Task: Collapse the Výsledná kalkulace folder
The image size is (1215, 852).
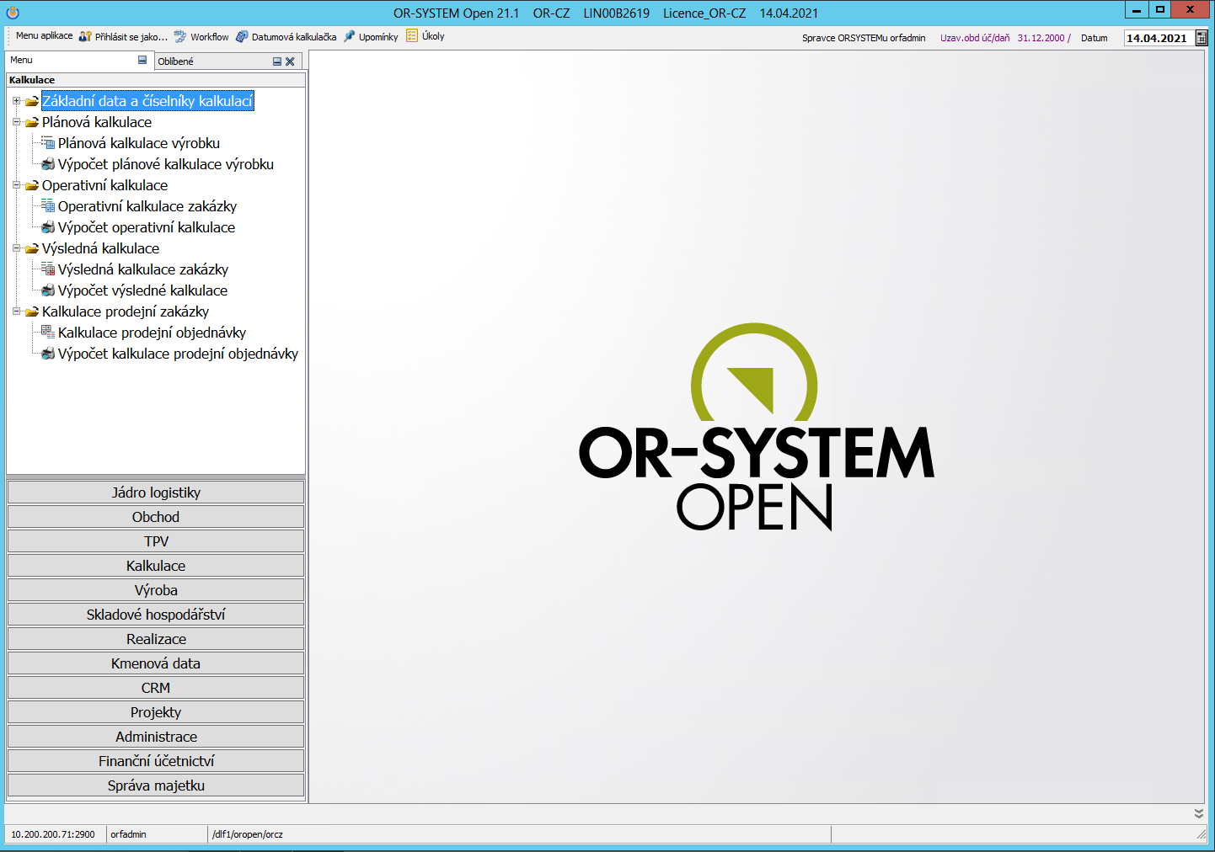Action: pos(16,248)
